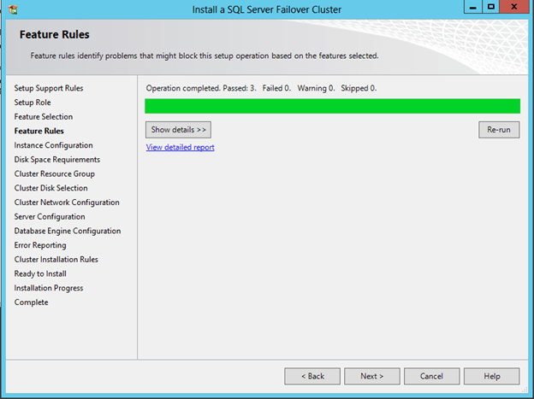
Task: Choose Database Engine Configuration step
Action: pyautogui.click(x=68, y=231)
